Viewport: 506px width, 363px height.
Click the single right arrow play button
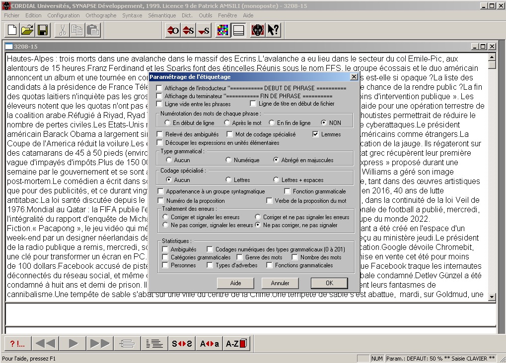[72, 344]
